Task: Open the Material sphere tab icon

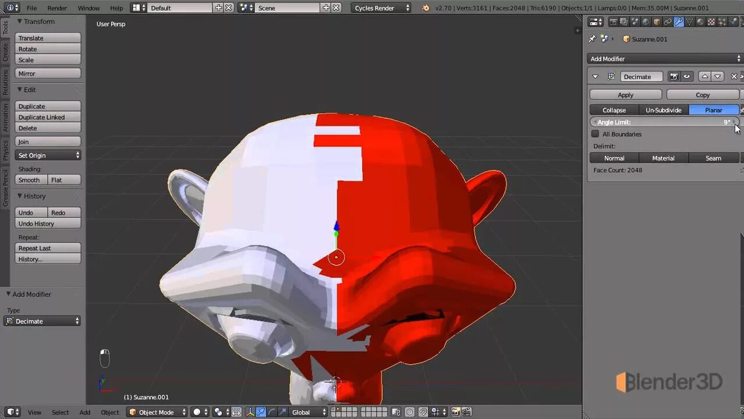Action: (700, 22)
